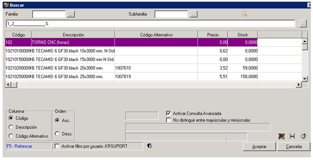Sort by the Código column header
The height and width of the screenshot is (160, 313).
[18, 35]
